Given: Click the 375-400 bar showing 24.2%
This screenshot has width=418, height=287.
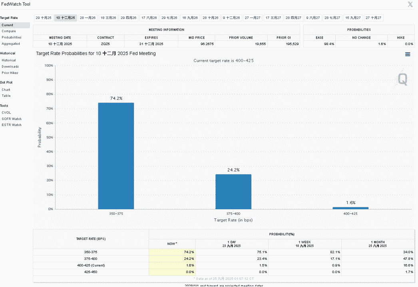Looking at the screenshot, I should point(233,192).
